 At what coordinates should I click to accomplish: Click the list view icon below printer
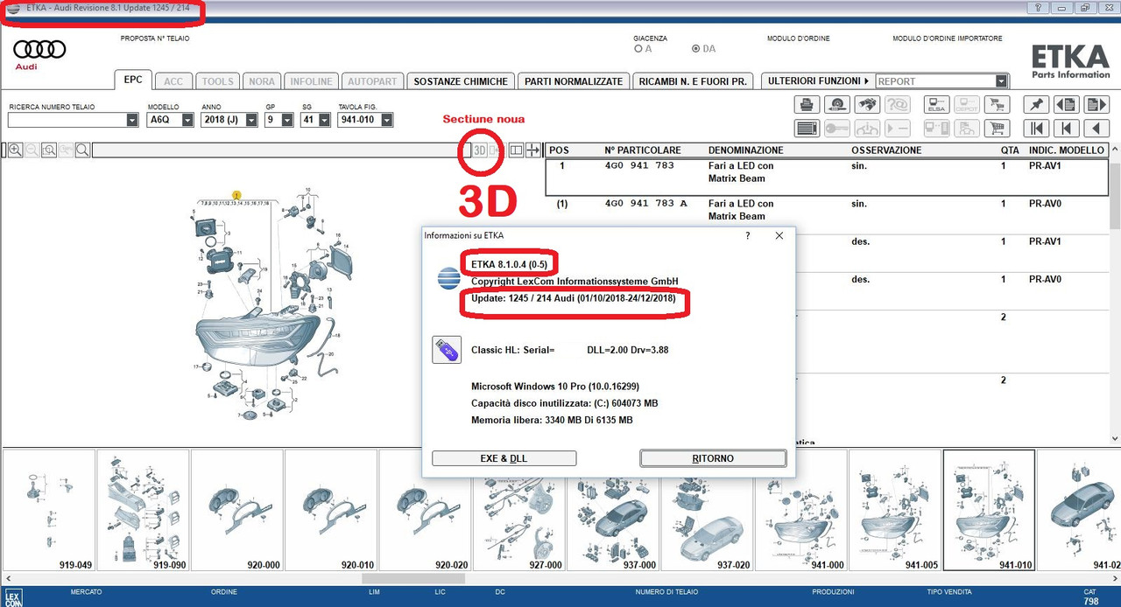(807, 129)
